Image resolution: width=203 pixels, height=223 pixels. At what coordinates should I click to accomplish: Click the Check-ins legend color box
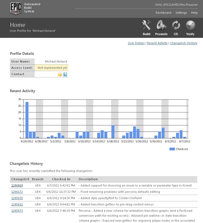[172, 149]
